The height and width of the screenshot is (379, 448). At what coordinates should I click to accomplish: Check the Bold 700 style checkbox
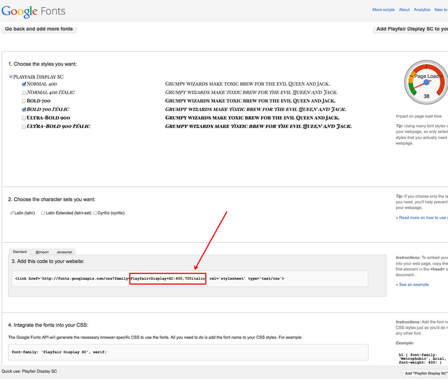click(24, 101)
